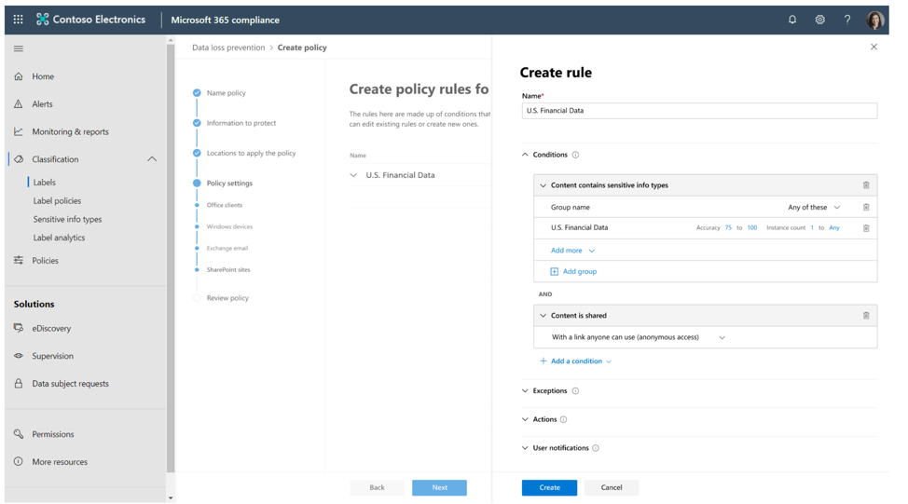Delete the sensitive info types condition
Image resolution: width=908 pixels, height=504 pixels.
click(x=866, y=185)
